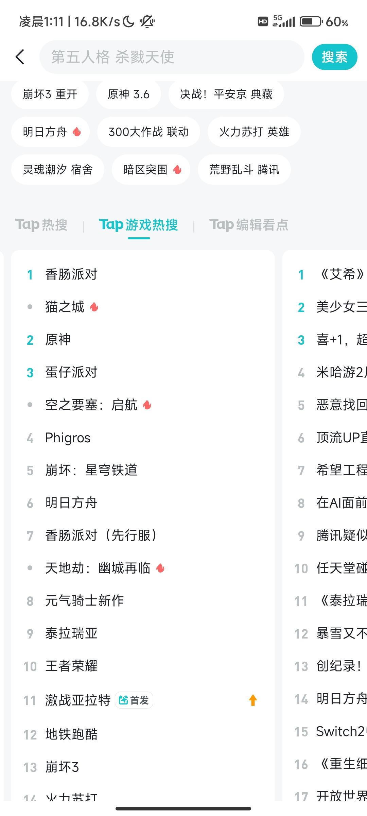Tap the 暗区突围 hot search chip

[x=151, y=169]
